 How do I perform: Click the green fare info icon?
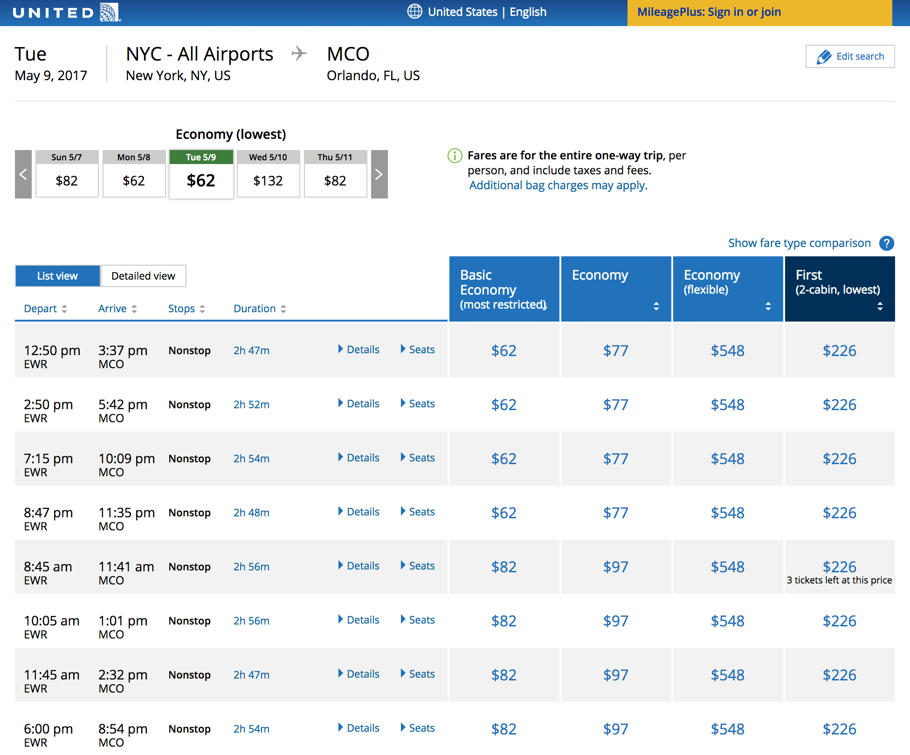pos(455,156)
